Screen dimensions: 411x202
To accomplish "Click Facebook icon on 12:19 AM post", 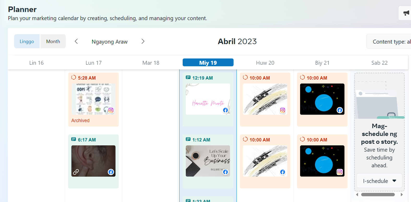I will click(225, 110).
